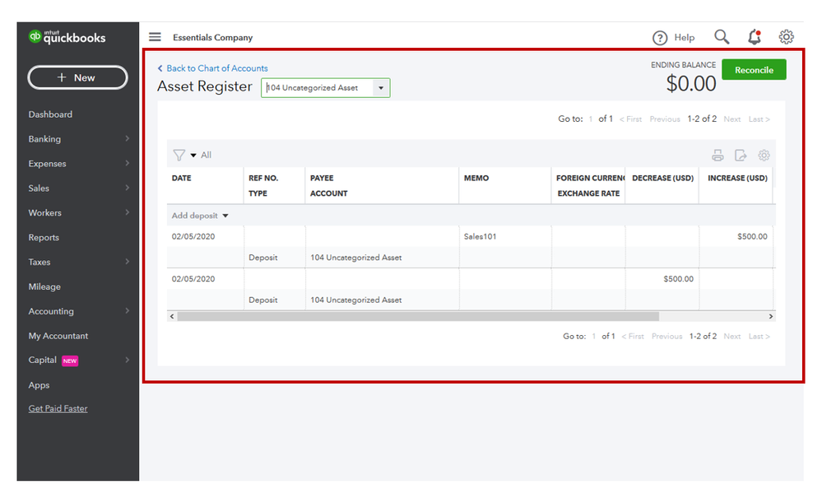Follow Back to Chart of Accounts link
The width and height of the screenshot is (822, 498).
point(217,68)
